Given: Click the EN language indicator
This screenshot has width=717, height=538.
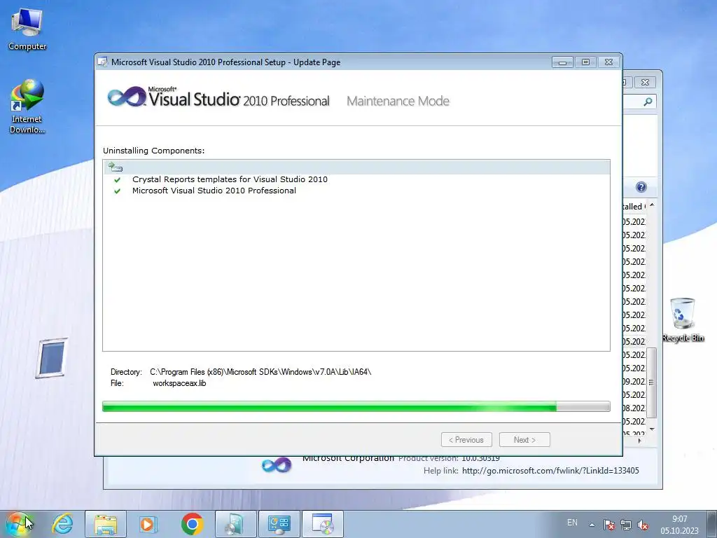Looking at the screenshot, I should pyautogui.click(x=572, y=523).
